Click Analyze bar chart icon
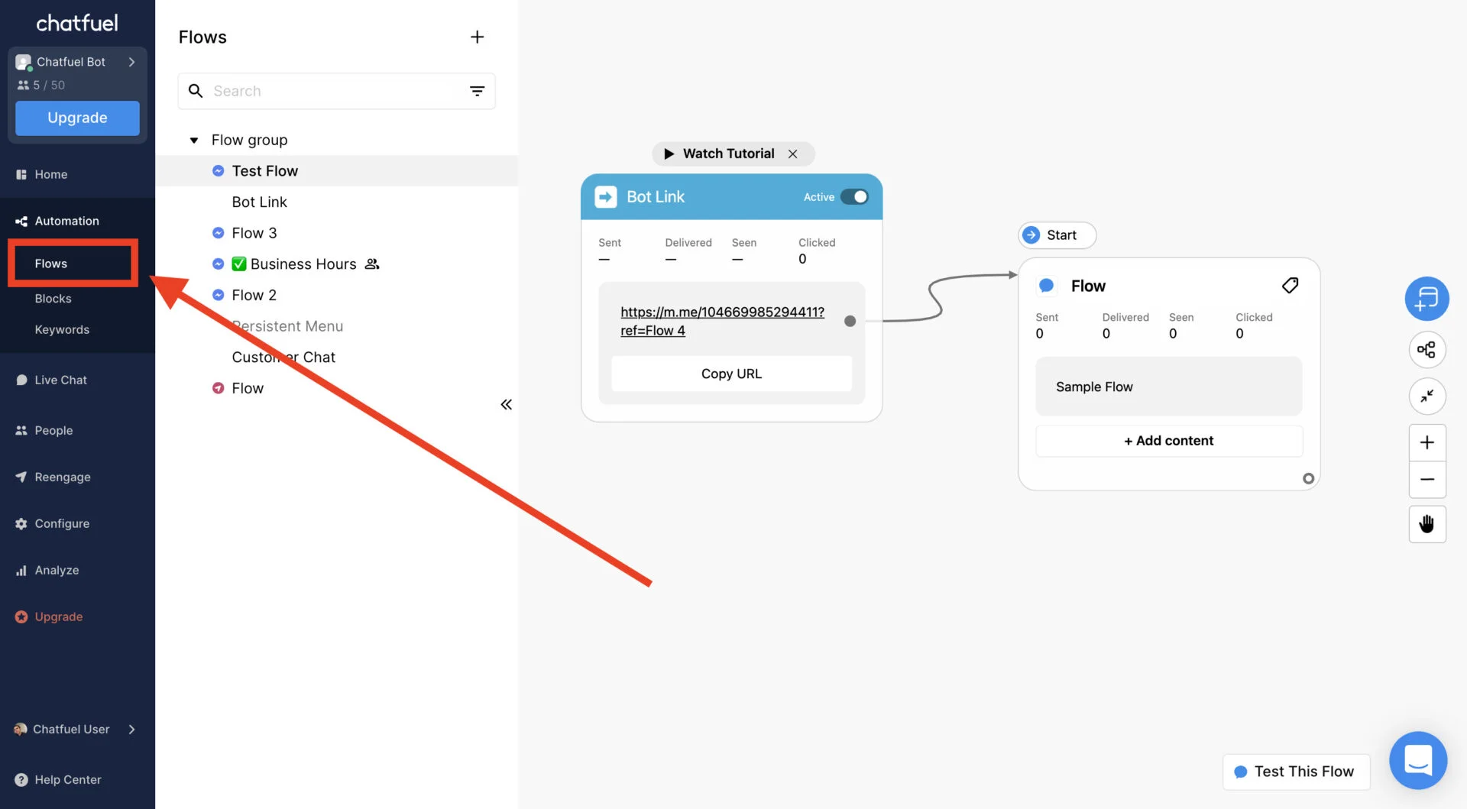Image resolution: width=1467 pixels, height=809 pixels. pos(21,571)
